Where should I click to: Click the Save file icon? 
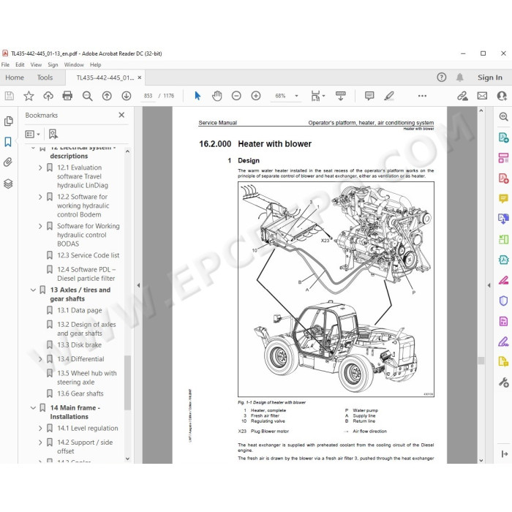[x=9, y=96]
